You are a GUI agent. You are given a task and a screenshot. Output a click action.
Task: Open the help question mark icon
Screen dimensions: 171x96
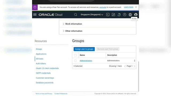[x=125, y=15]
